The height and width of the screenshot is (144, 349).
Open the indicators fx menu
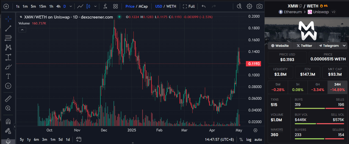[105, 6]
